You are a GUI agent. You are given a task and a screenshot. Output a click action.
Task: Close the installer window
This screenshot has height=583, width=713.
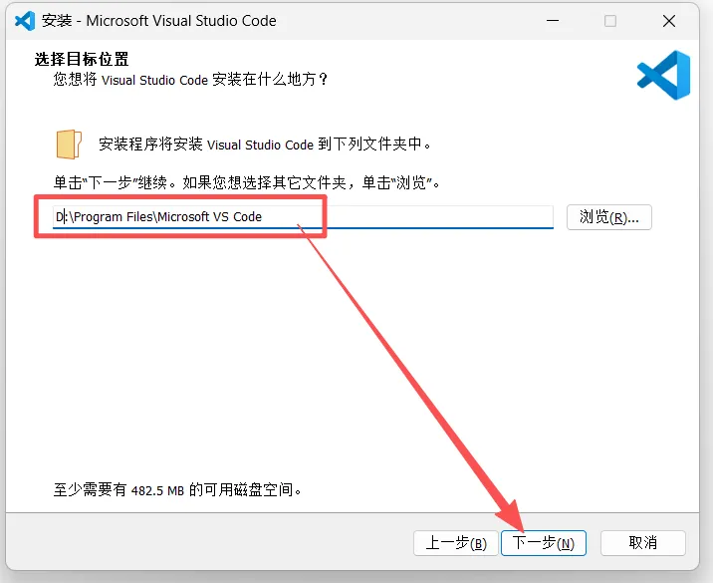(x=669, y=21)
